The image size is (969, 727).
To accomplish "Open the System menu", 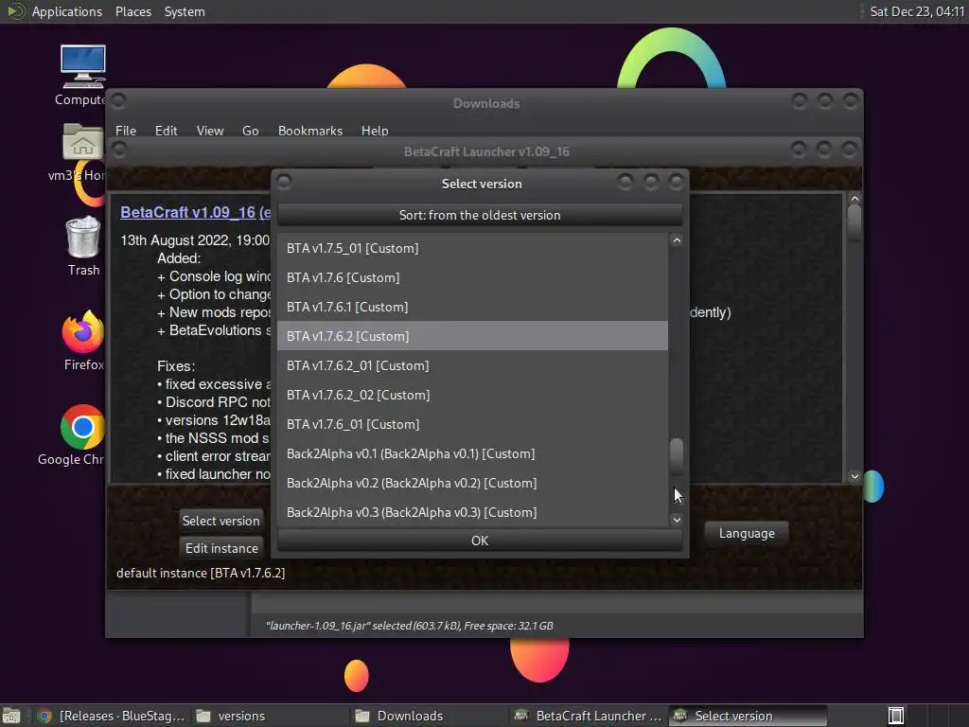I will pyautogui.click(x=185, y=11).
